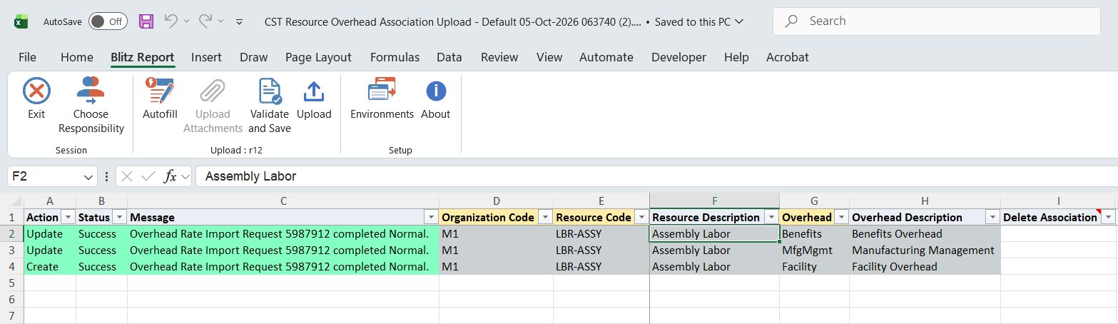Open the About info icon
The image size is (1118, 324).
point(435,92)
